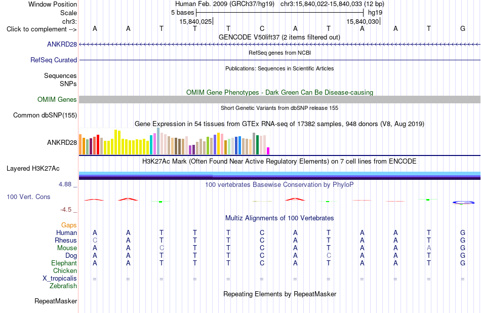Click the faded C mismatch in Rhesus row
The height and width of the screenshot is (313, 481).
point(95,240)
